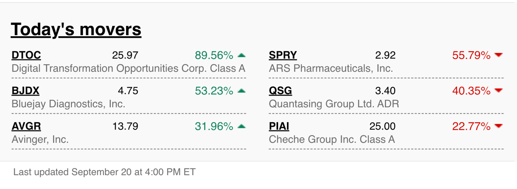Click Digital Transformation Opportunities Corp. company name
This screenshot has height=189, width=517.
(129, 68)
